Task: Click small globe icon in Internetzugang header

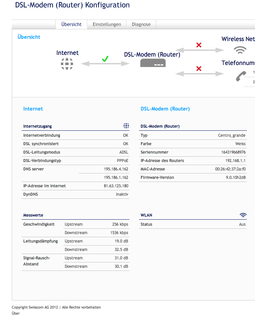Action: click(126, 126)
